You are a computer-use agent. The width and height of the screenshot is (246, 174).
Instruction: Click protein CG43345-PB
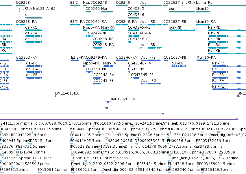(135, 78)
